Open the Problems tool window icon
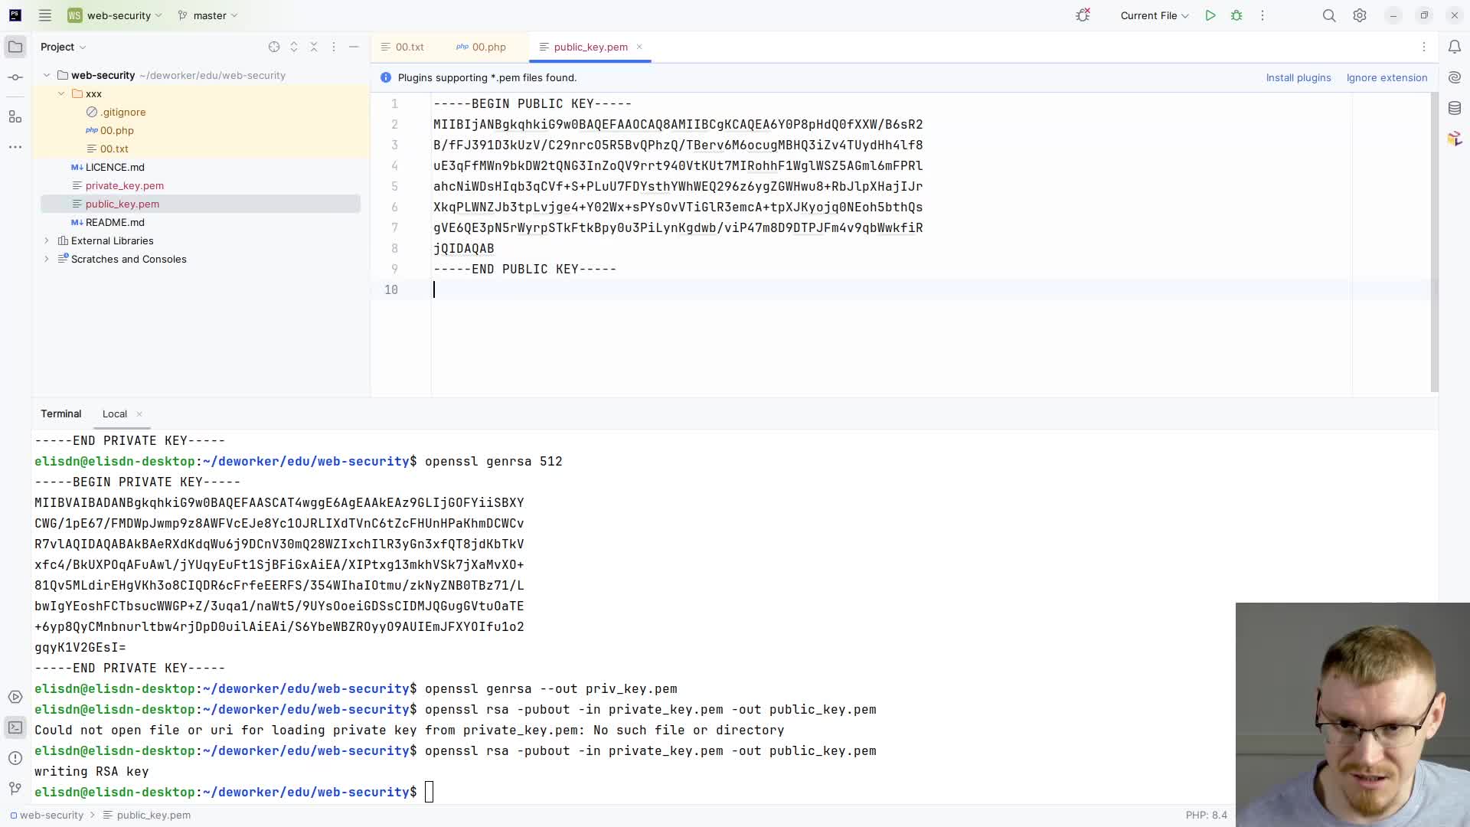Screen dimensions: 1470x827 15,757
